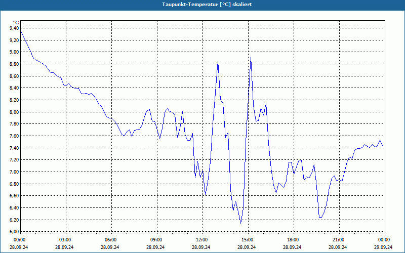405x253 pixels.
Task: Click the 7,60 y-axis label
Action: point(15,136)
